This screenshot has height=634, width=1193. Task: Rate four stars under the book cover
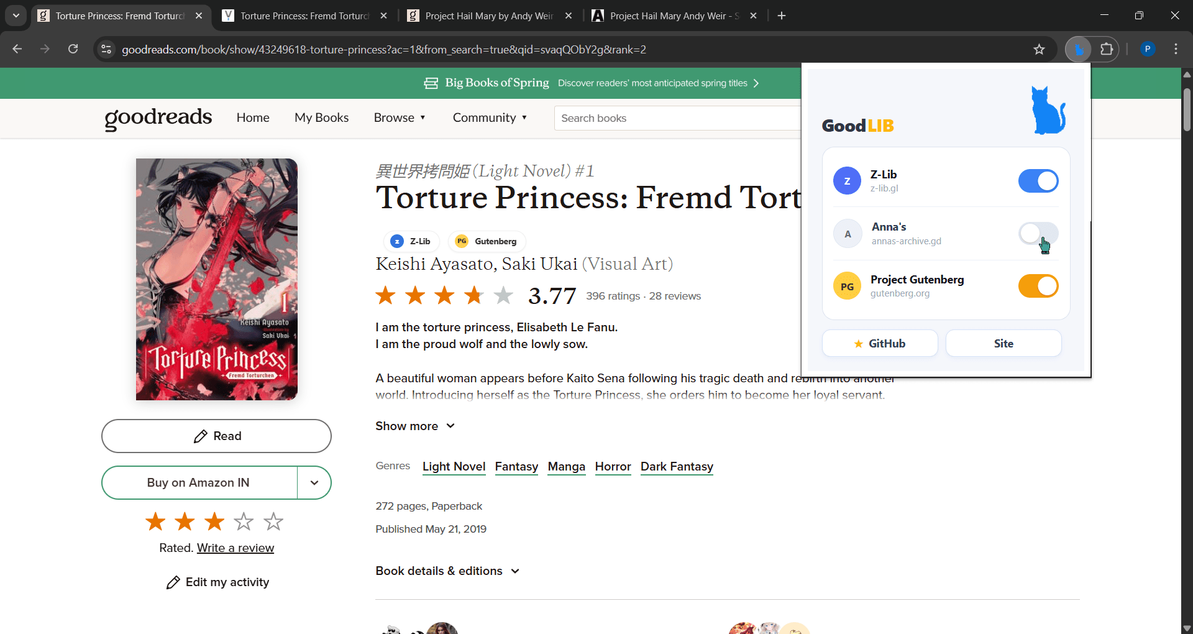click(x=244, y=521)
